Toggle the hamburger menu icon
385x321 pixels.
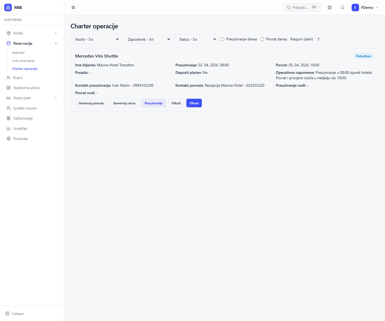click(x=73, y=7)
